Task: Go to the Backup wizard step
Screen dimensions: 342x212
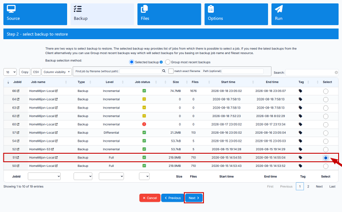Action: 102,14
